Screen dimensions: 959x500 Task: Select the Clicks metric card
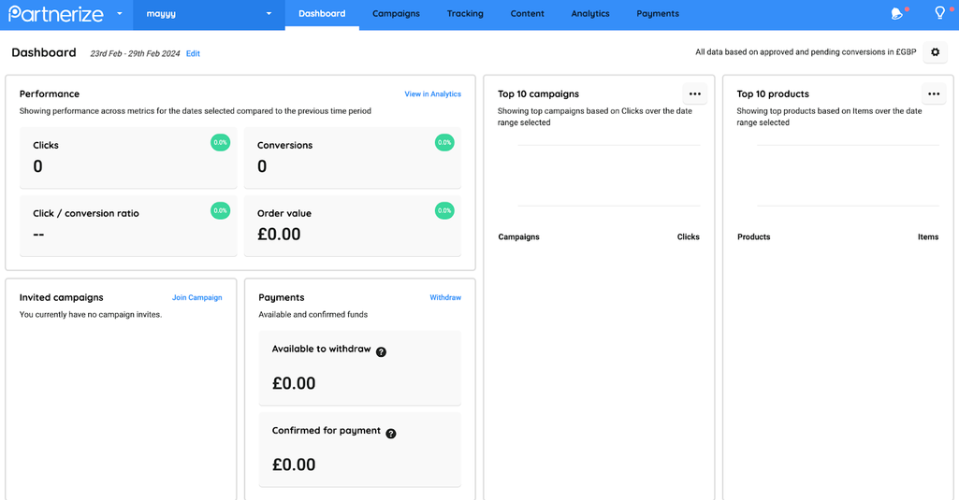click(128, 157)
